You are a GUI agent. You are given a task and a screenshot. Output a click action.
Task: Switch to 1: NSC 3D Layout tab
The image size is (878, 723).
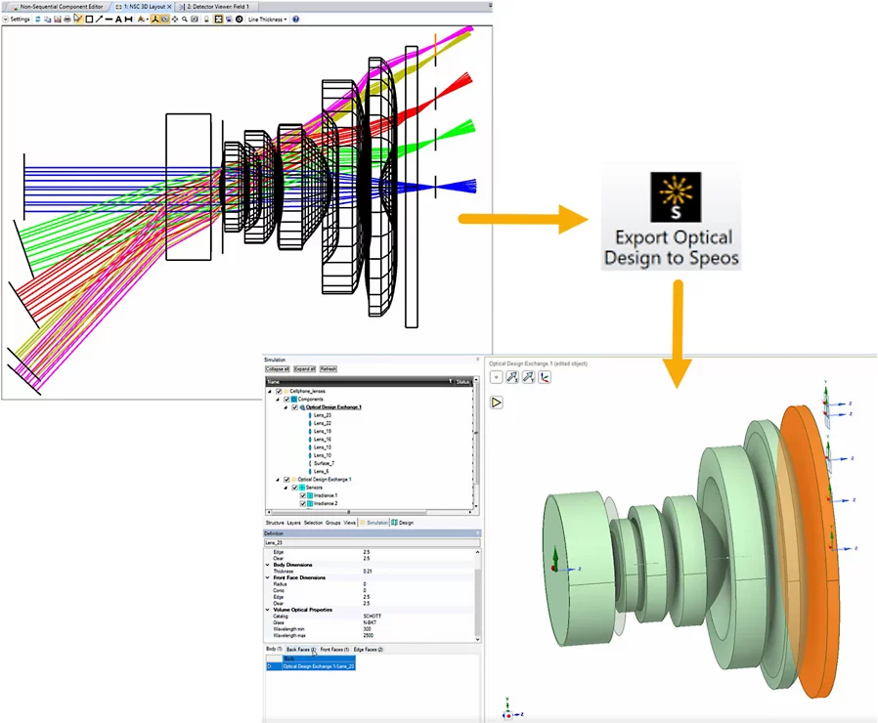click(144, 7)
